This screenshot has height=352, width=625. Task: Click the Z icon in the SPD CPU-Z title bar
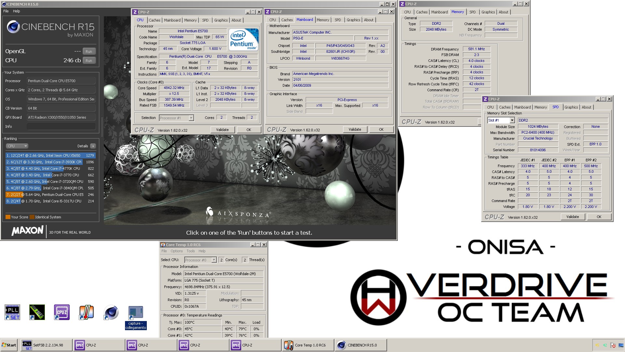tap(485, 99)
